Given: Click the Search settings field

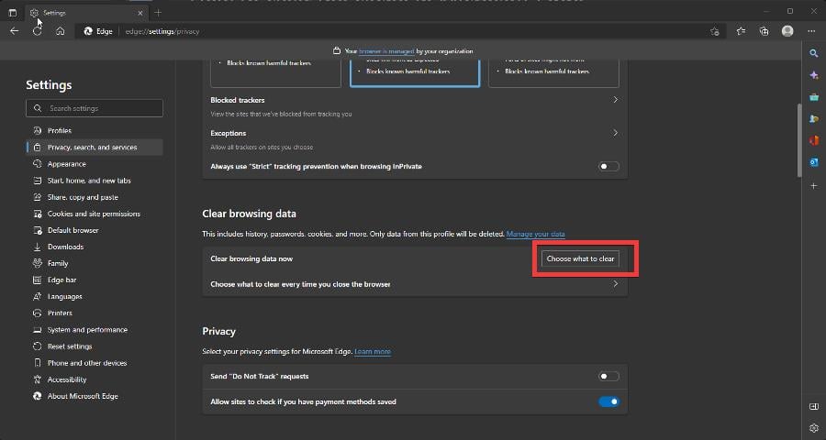Looking at the screenshot, I should click(95, 108).
